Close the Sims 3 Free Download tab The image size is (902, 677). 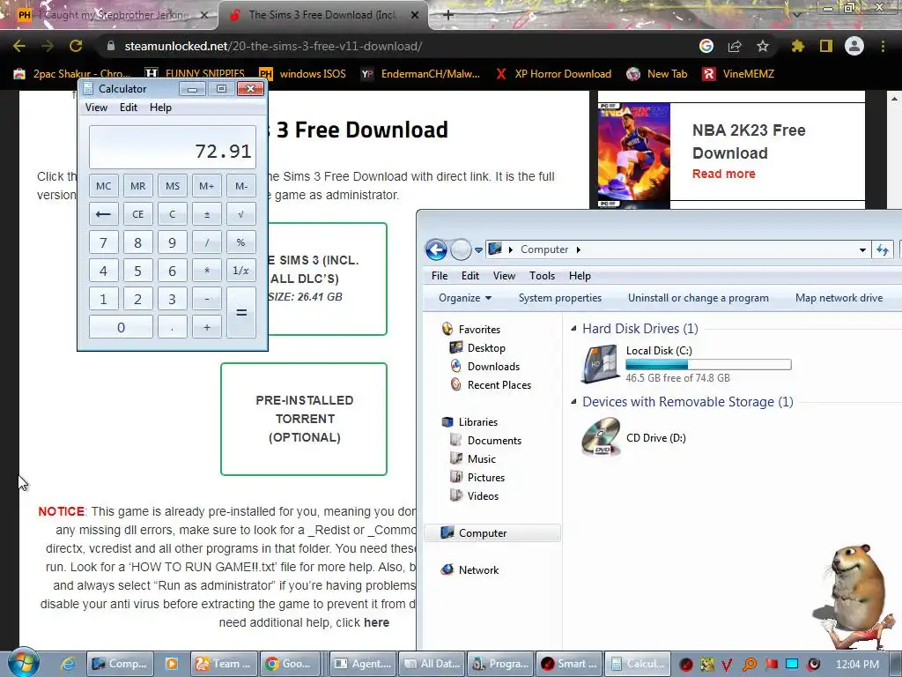pyautogui.click(x=415, y=15)
